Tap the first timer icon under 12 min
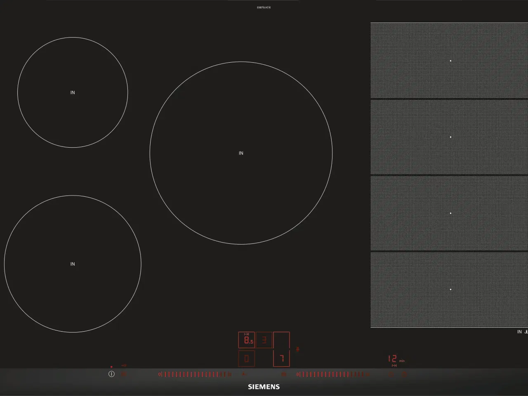This screenshot has width=528, height=396. coord(391,374)
